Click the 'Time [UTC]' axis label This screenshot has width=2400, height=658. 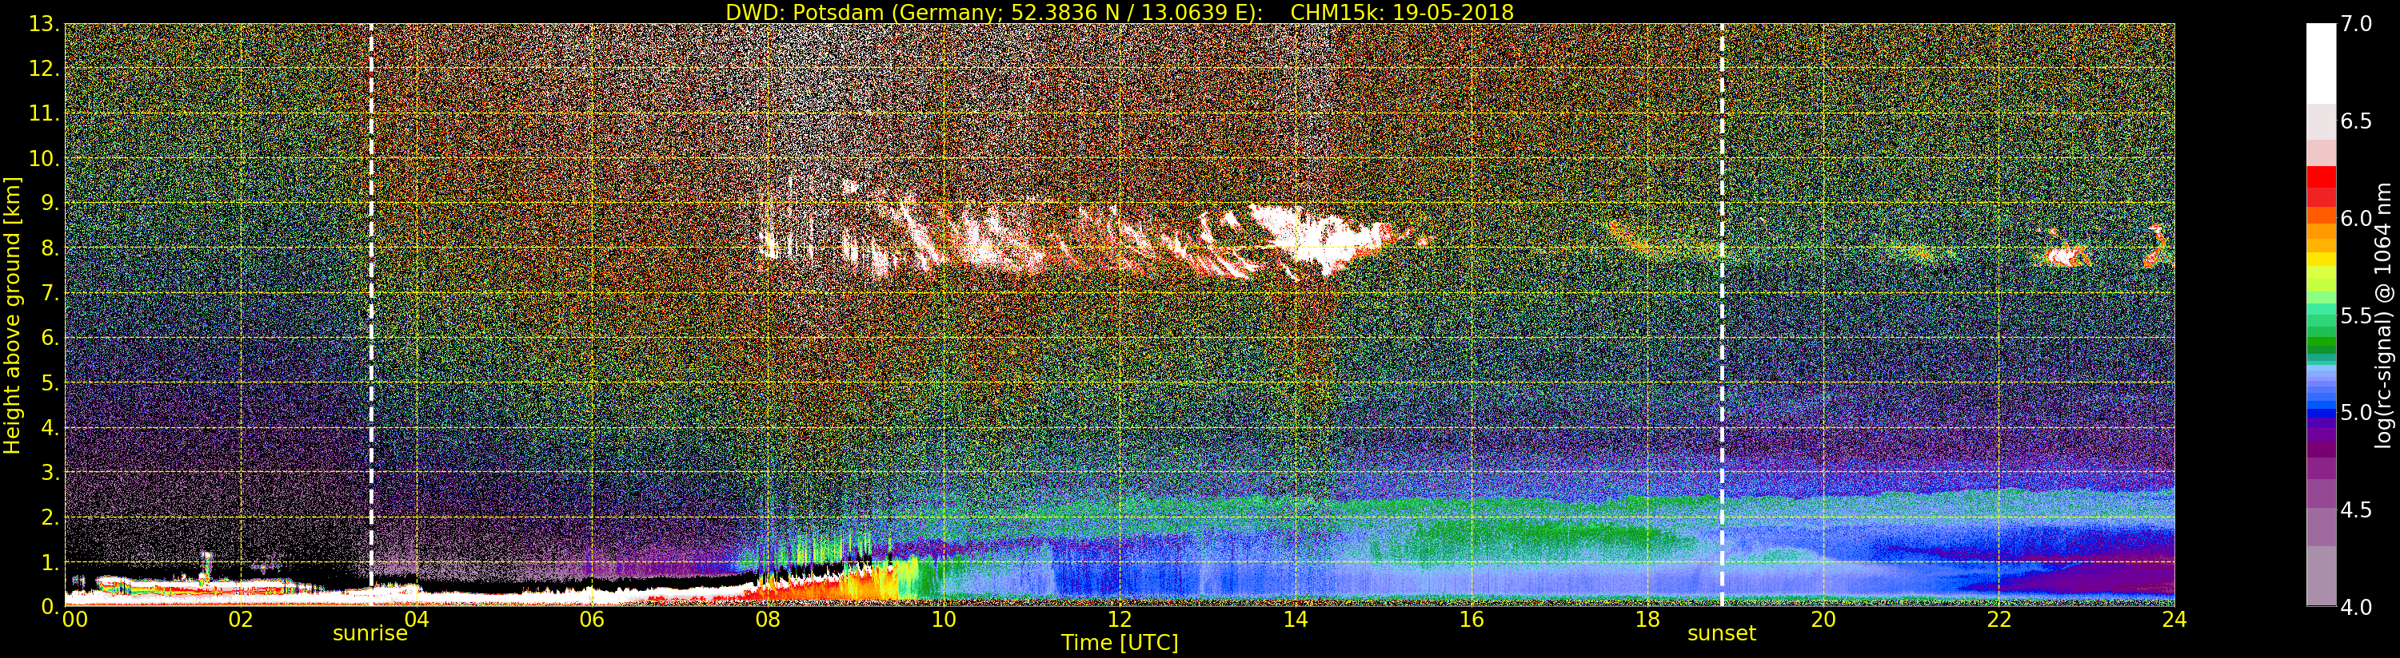[x=1120, y=642]
